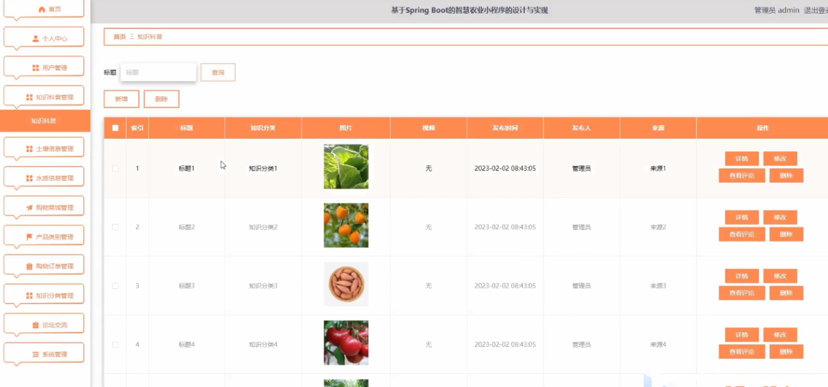Select the 知识科普 submenu item
The height and width of the screenshot is (387, 828).
44,121
